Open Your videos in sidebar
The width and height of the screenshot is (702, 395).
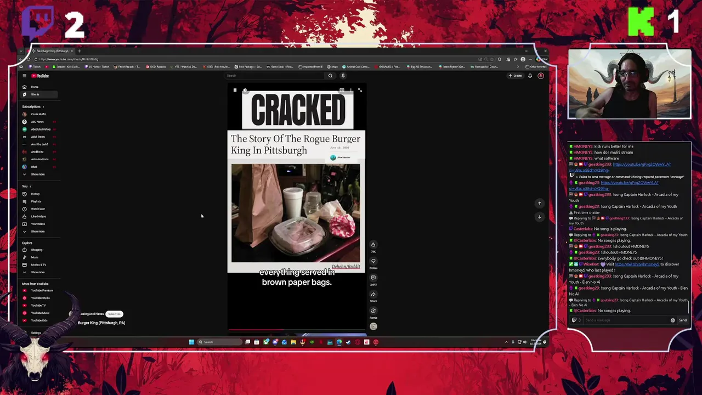point(38,224)
